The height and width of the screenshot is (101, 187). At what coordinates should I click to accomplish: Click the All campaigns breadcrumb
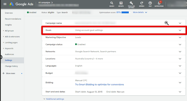click(44, 3)
